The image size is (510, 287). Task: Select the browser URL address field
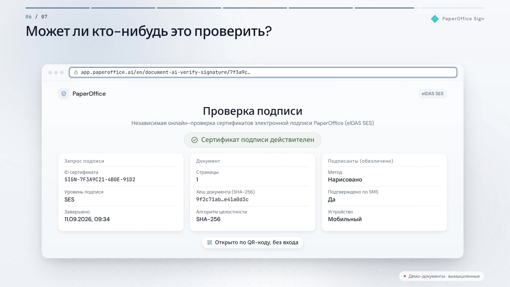263,72
